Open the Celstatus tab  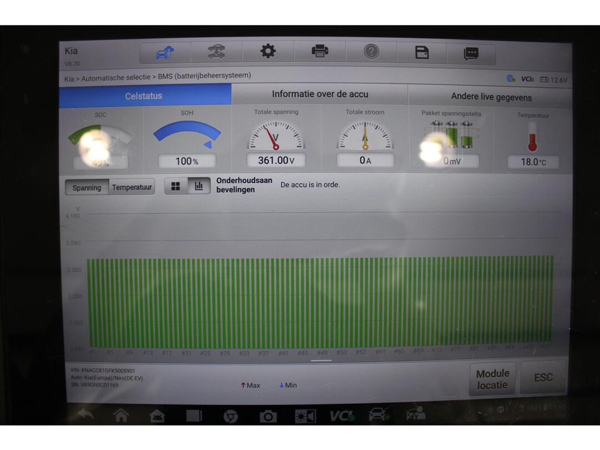(144, 96)
